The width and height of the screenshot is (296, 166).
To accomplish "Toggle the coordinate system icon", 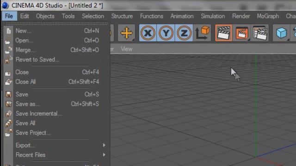I will point(202,33).
